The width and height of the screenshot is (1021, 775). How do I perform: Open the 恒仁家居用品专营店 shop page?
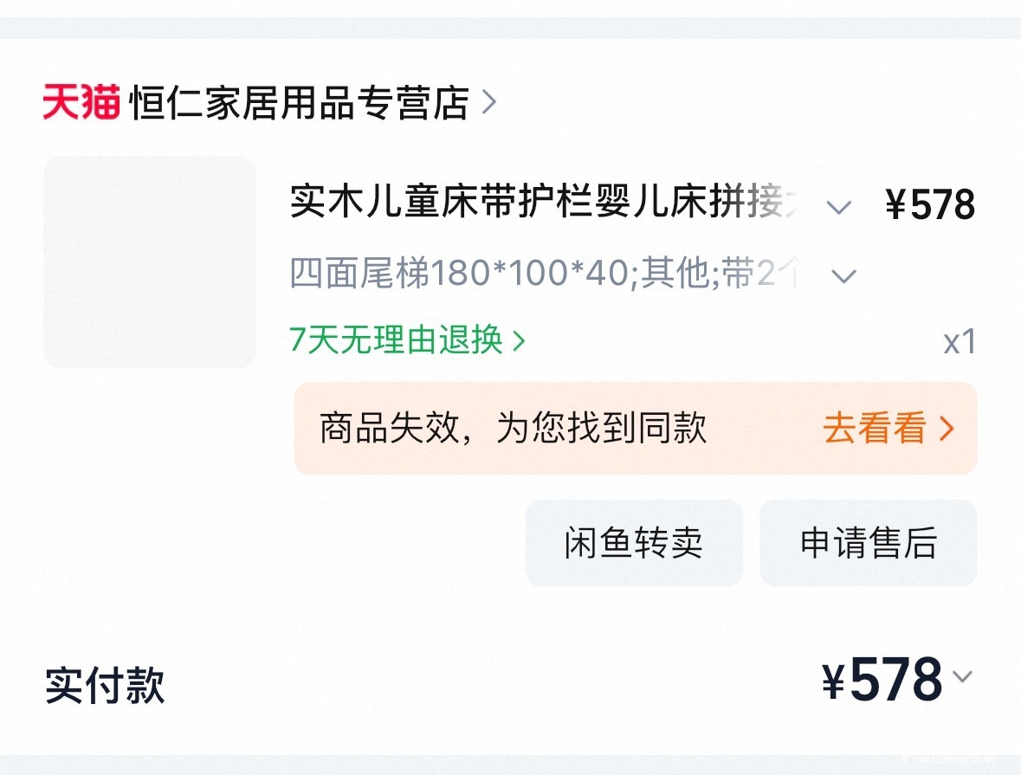(x=299, y=103)
